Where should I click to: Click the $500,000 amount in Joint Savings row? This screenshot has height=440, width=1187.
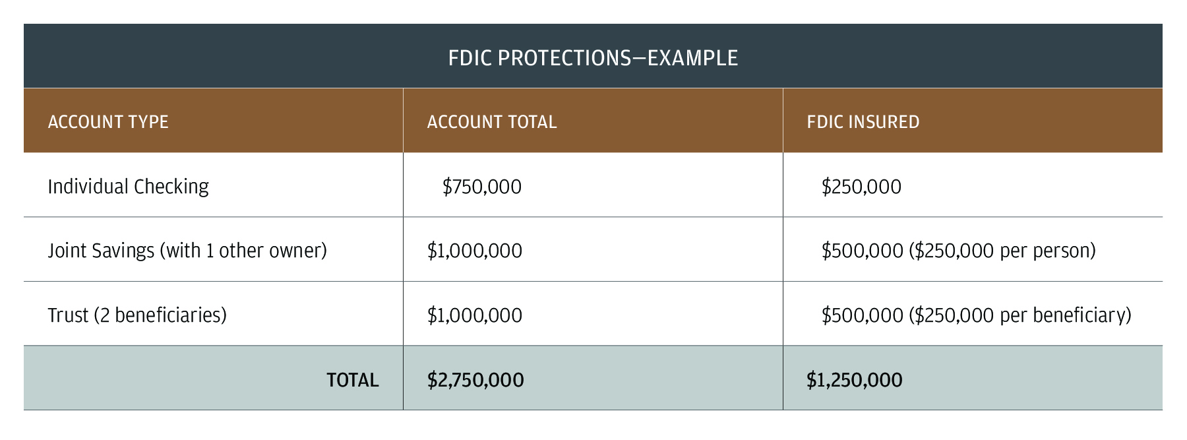point(862,251)
